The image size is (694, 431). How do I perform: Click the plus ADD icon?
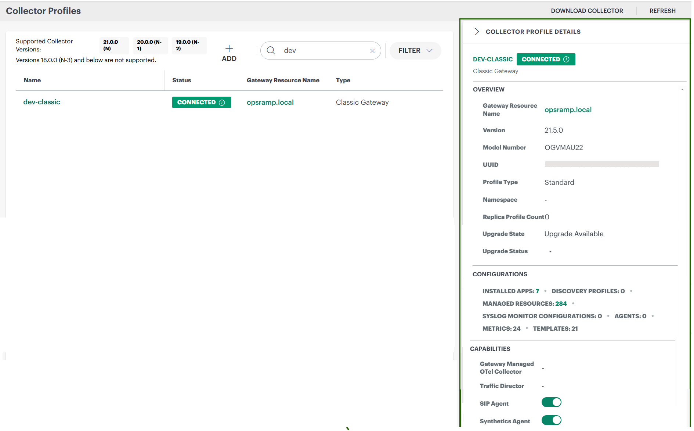click(x=229, y=49)
